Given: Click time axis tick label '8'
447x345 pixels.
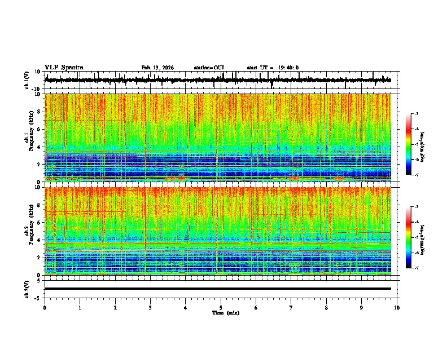Looking at the screenshot, I should point(326,308).
